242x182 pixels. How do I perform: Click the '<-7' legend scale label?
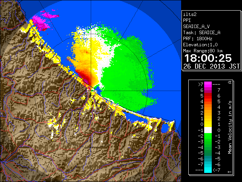pyautogui.click(x=217, y=170)
